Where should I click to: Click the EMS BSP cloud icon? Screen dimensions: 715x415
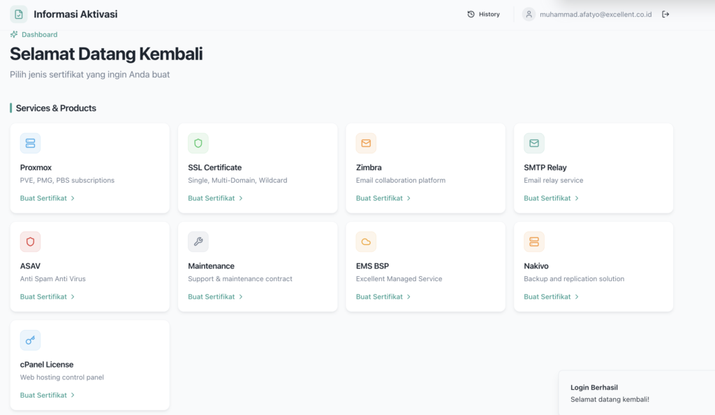(366, 241)
